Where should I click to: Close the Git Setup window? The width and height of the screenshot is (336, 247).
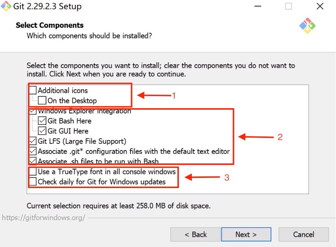point(320,6)
